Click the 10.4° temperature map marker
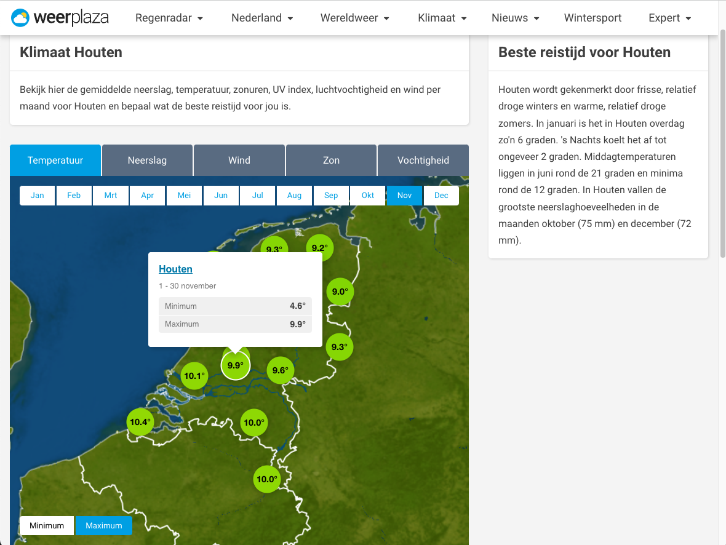This screenshot has height=545, width=726. tap(140, 422)
